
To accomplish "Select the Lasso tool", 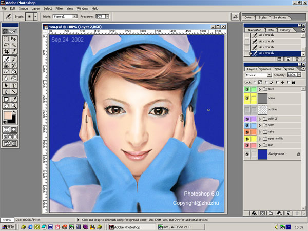I will (6, 45).
